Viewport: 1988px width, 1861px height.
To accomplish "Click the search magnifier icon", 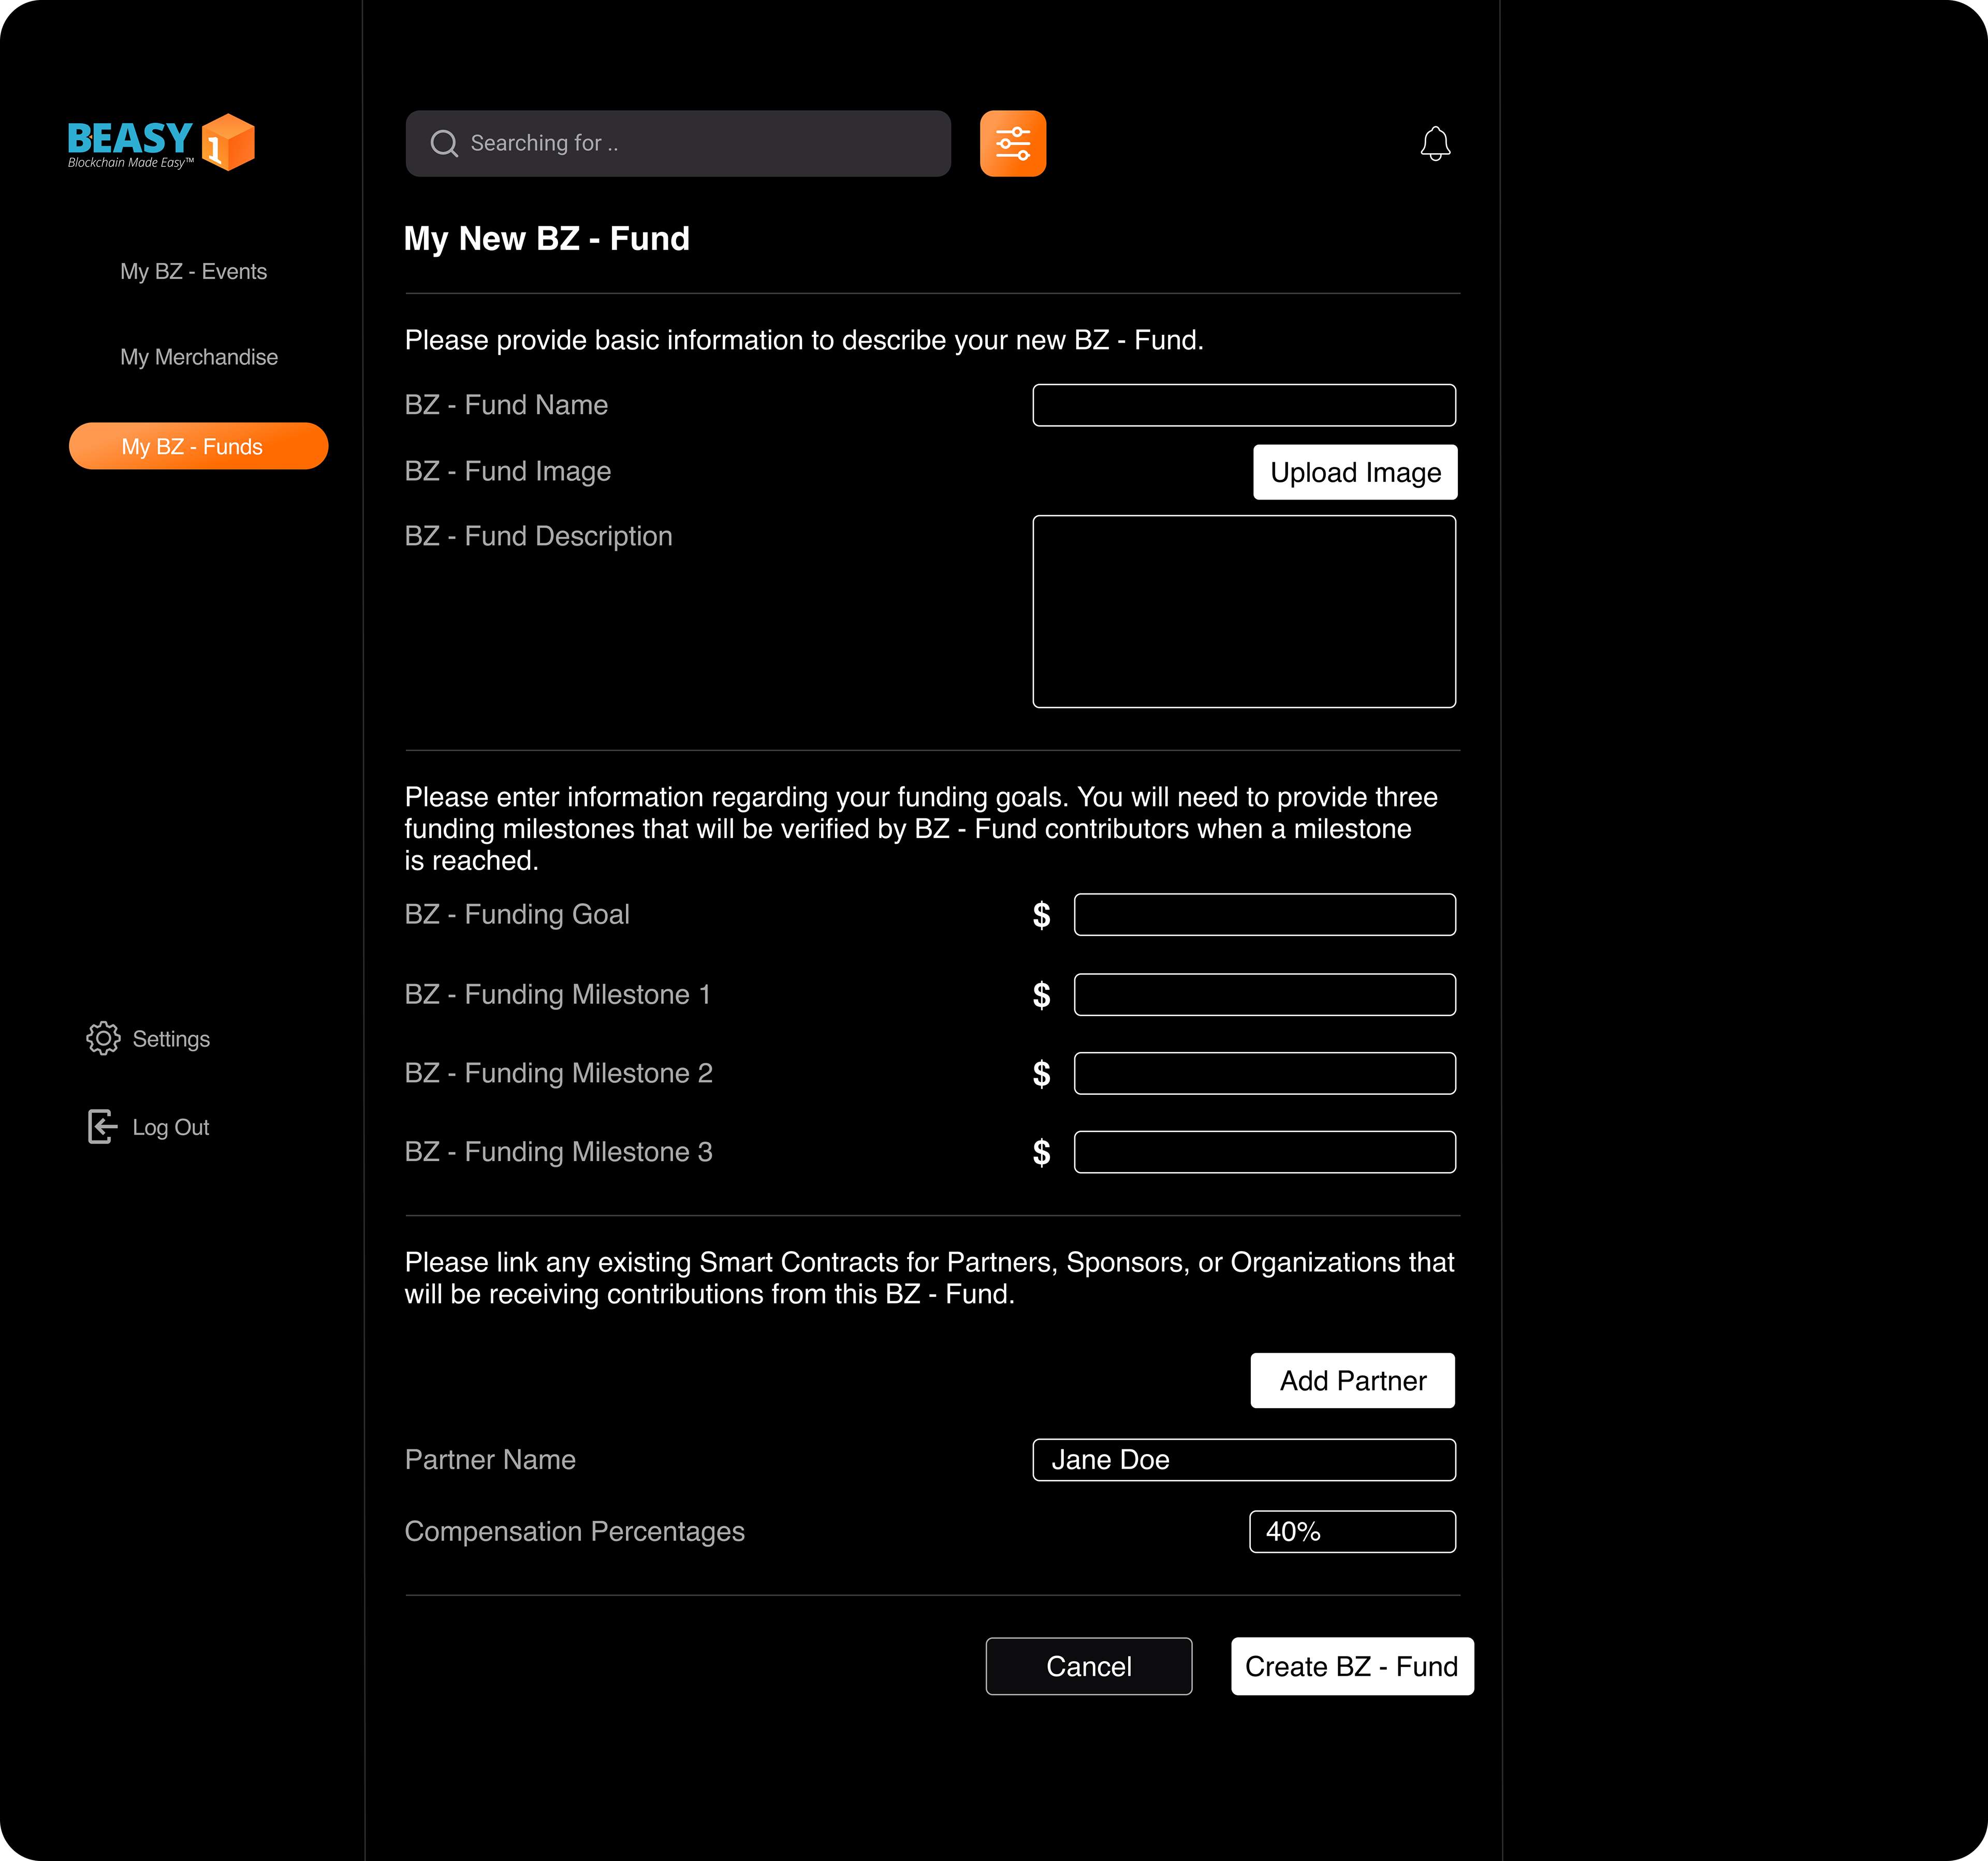I will (443, 144).
